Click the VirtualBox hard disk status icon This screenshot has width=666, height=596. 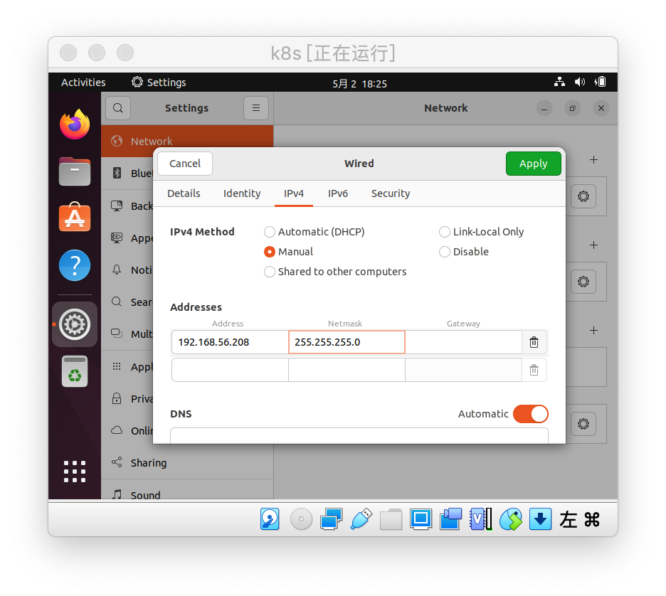270,519
